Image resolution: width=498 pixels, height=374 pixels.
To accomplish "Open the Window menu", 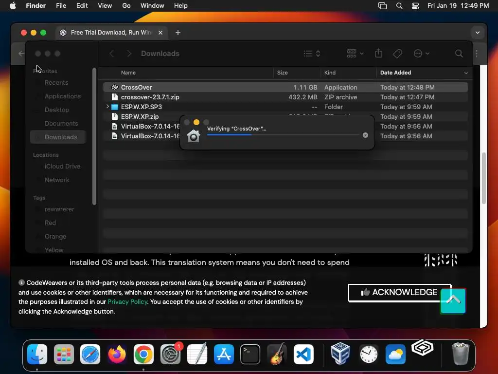I will coord(152,6).
